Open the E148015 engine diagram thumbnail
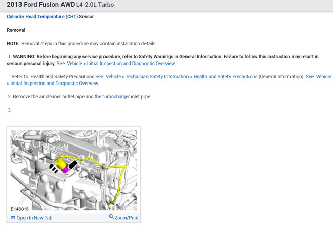This screenshot has height=228, width=333. [x=74, y=170]
